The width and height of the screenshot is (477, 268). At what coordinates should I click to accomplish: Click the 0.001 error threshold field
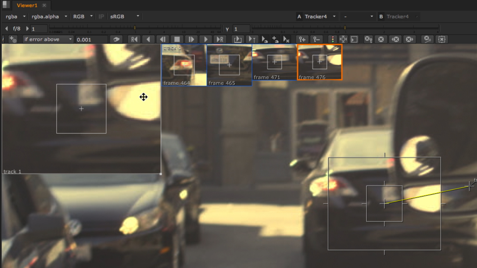[92, 39]
